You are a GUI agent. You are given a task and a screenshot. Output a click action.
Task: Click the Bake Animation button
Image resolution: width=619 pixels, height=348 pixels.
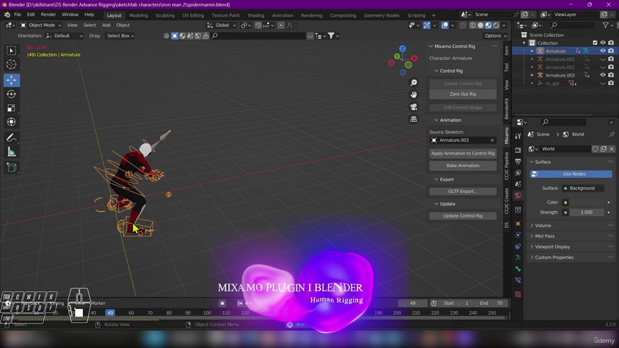click(x=462, y=166)
